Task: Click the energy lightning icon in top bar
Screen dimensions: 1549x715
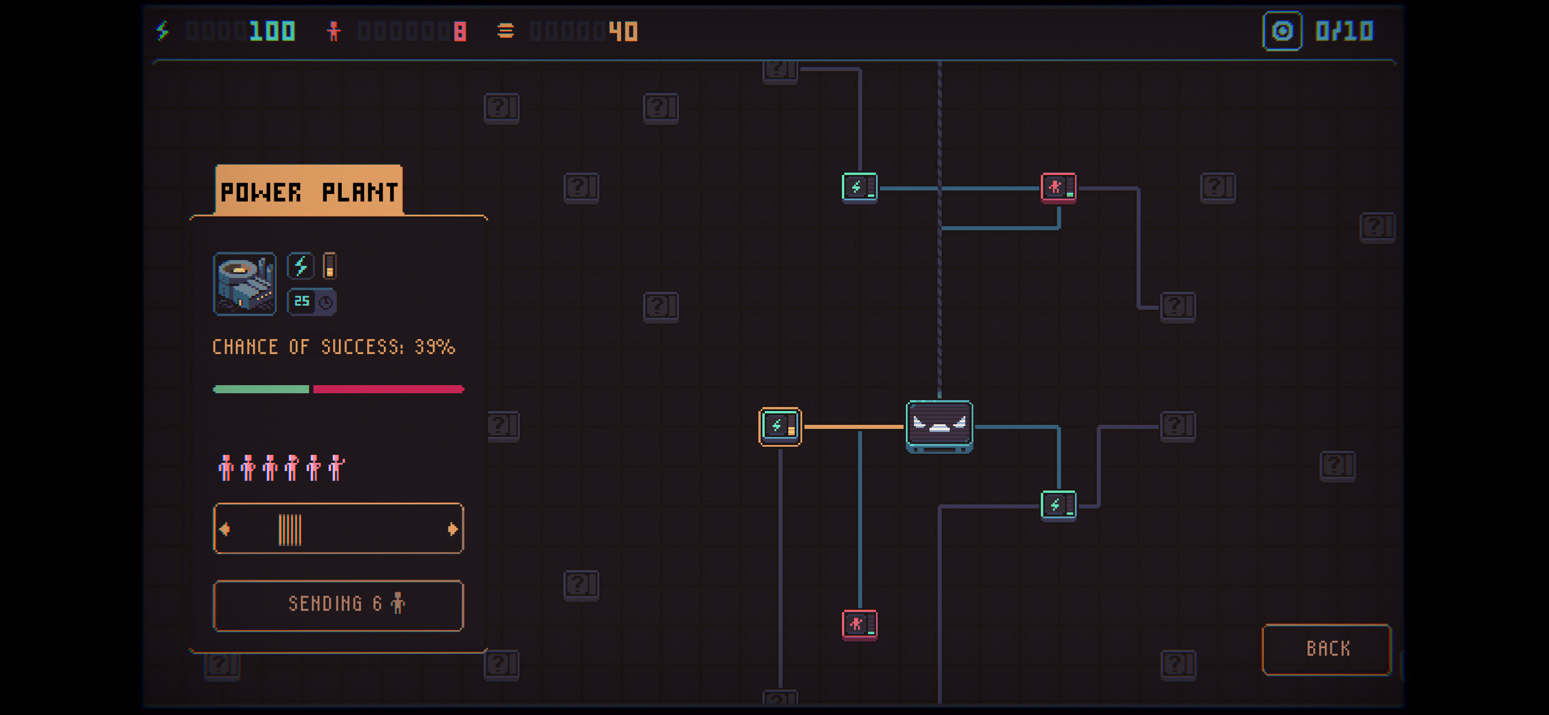Action: tap(163, 31)
